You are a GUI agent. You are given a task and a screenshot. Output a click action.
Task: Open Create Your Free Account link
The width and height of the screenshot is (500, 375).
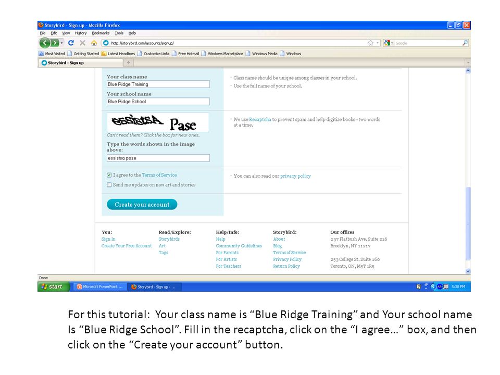pyautogui.click(x=127, y=246)
